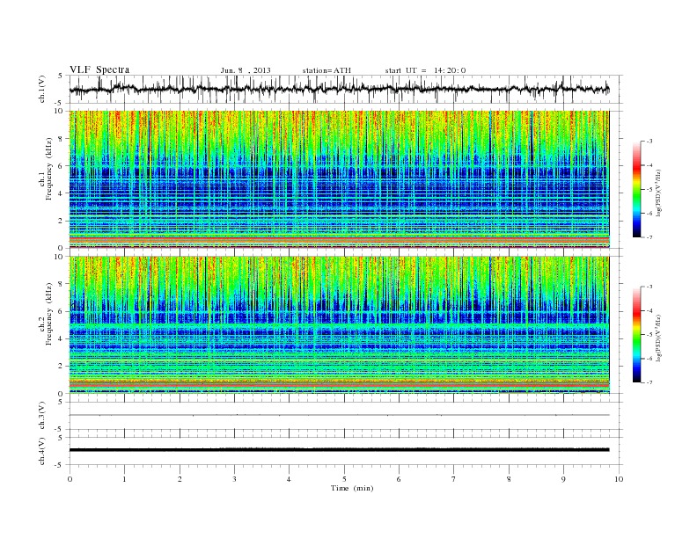The width and height of the screenshot is (697, 538).
Task: Click the '10' time axis tick label
Action: 619,479
